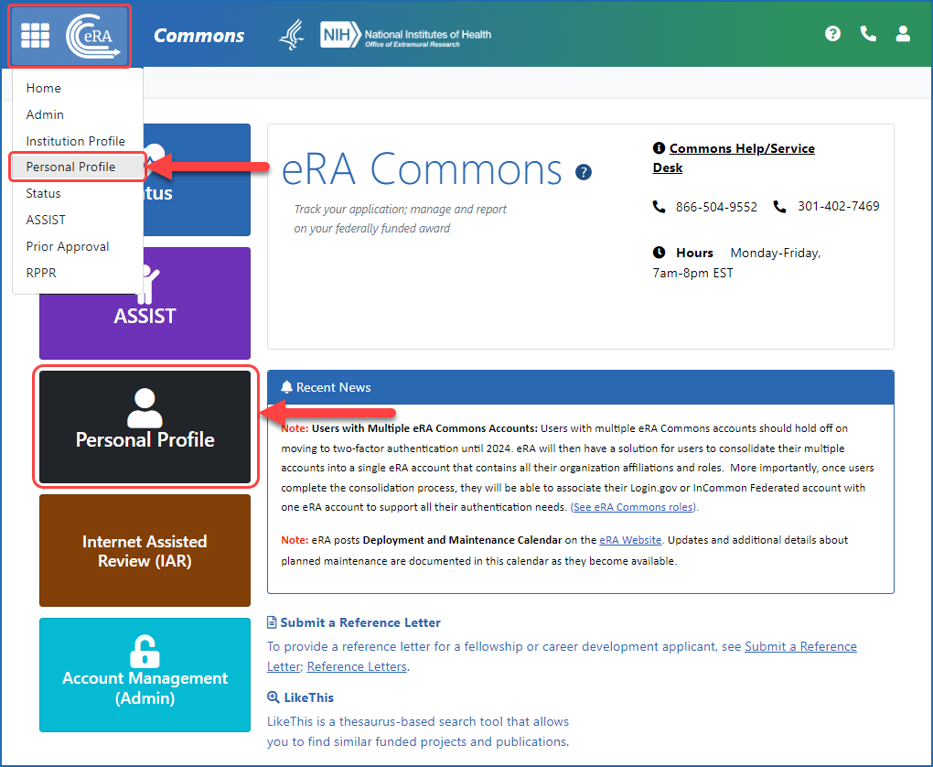Open the eRA Website link
Image resolution: width=933 pixels, height=767 pixels.
click(630, 541)
